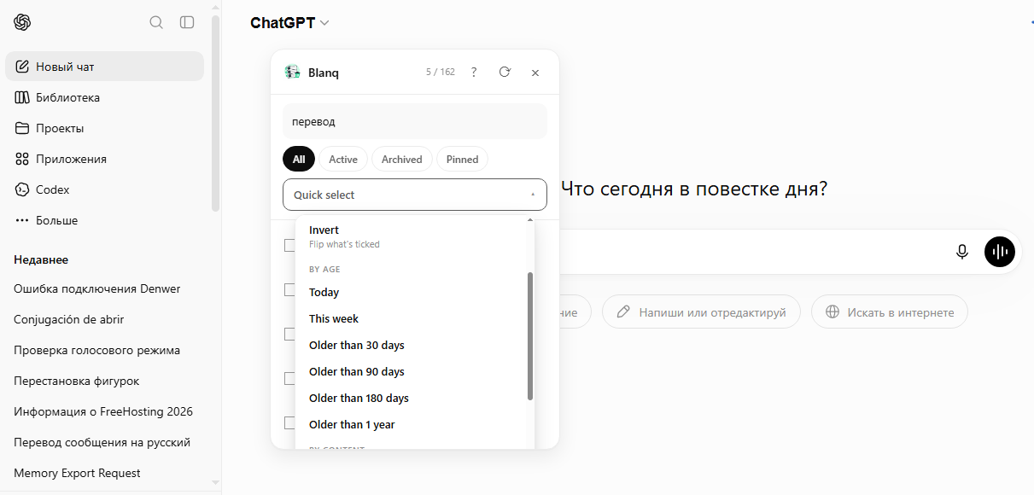The image size is (1034, 495).
Task: Open Blanq help via the question mark icon
Action: point(474,73)
